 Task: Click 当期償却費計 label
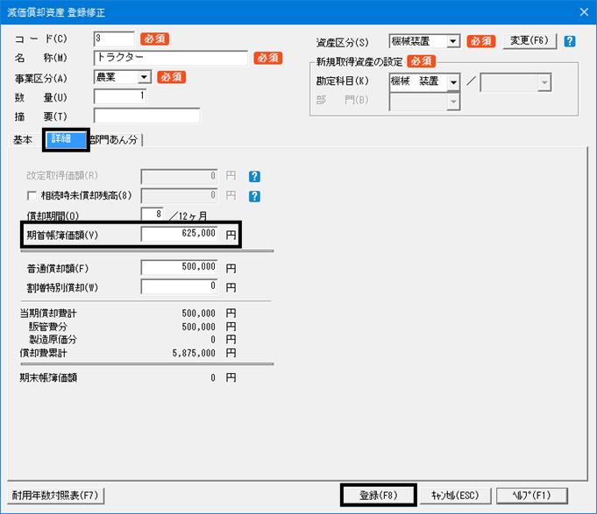(x=48, y=313)
